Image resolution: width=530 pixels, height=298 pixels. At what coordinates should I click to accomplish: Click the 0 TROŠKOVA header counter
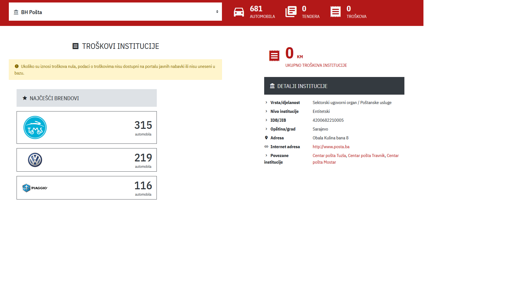click(356, 12)
